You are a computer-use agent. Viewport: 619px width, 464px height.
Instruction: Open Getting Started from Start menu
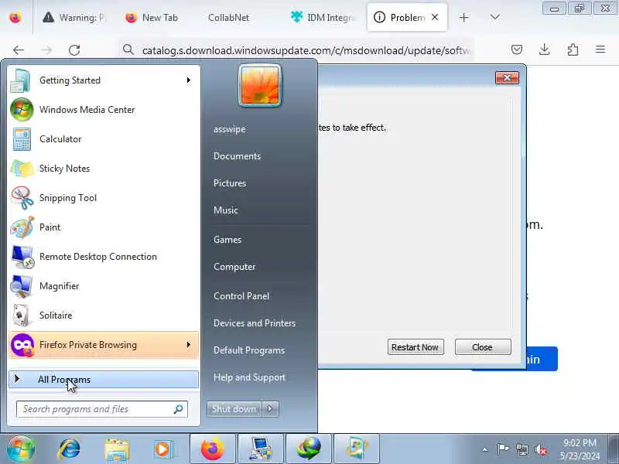tap(104, 80)
